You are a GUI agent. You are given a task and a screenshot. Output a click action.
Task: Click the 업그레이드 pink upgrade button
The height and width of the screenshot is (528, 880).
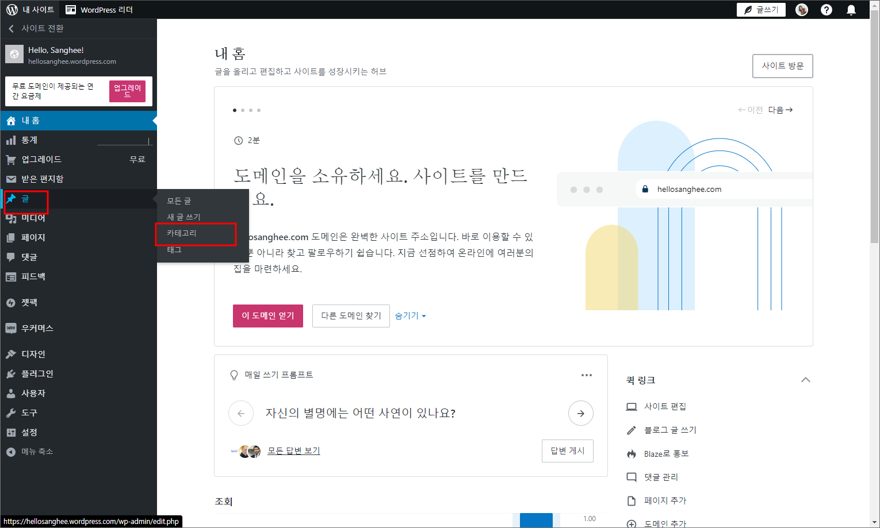(127, 91)
